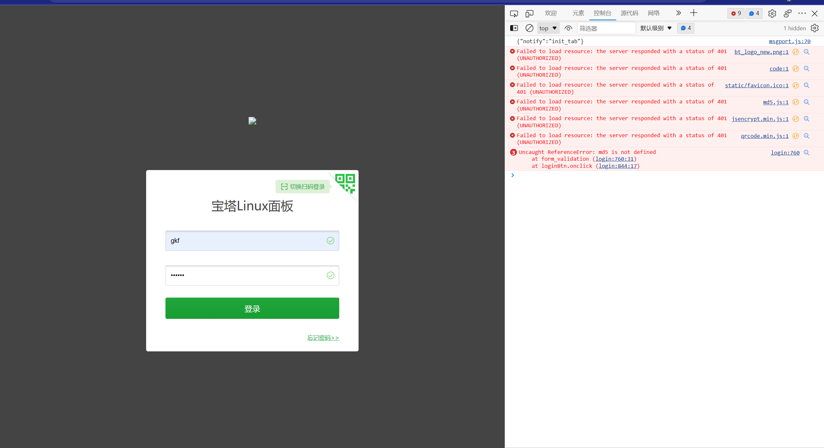The width and height of the screenshot is (824, 448).
Task: Click the {"notify":"init_tab"} log message
Action: coord(550,41)
